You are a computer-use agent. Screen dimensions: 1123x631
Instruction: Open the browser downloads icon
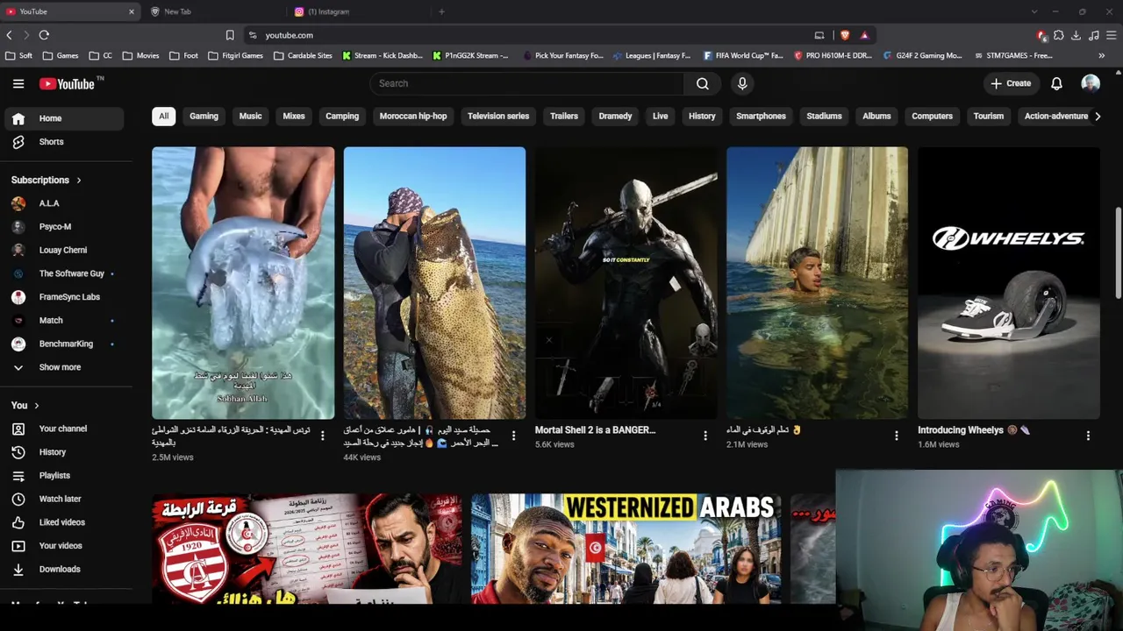(x=1077, y=35)
